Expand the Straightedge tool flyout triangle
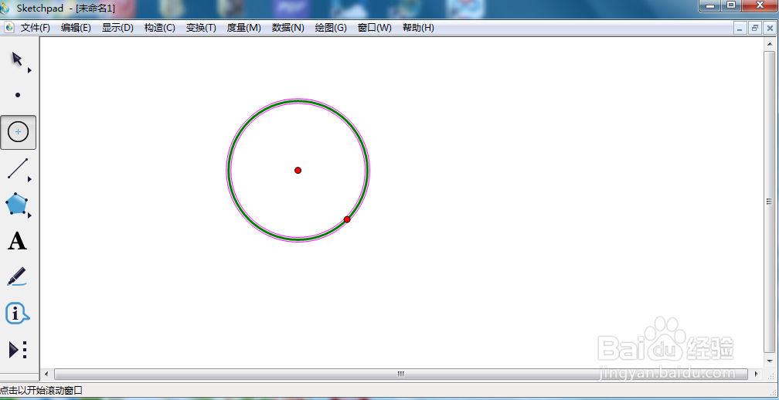The height and width of the screenshot is (400, 779). [29, 179]
